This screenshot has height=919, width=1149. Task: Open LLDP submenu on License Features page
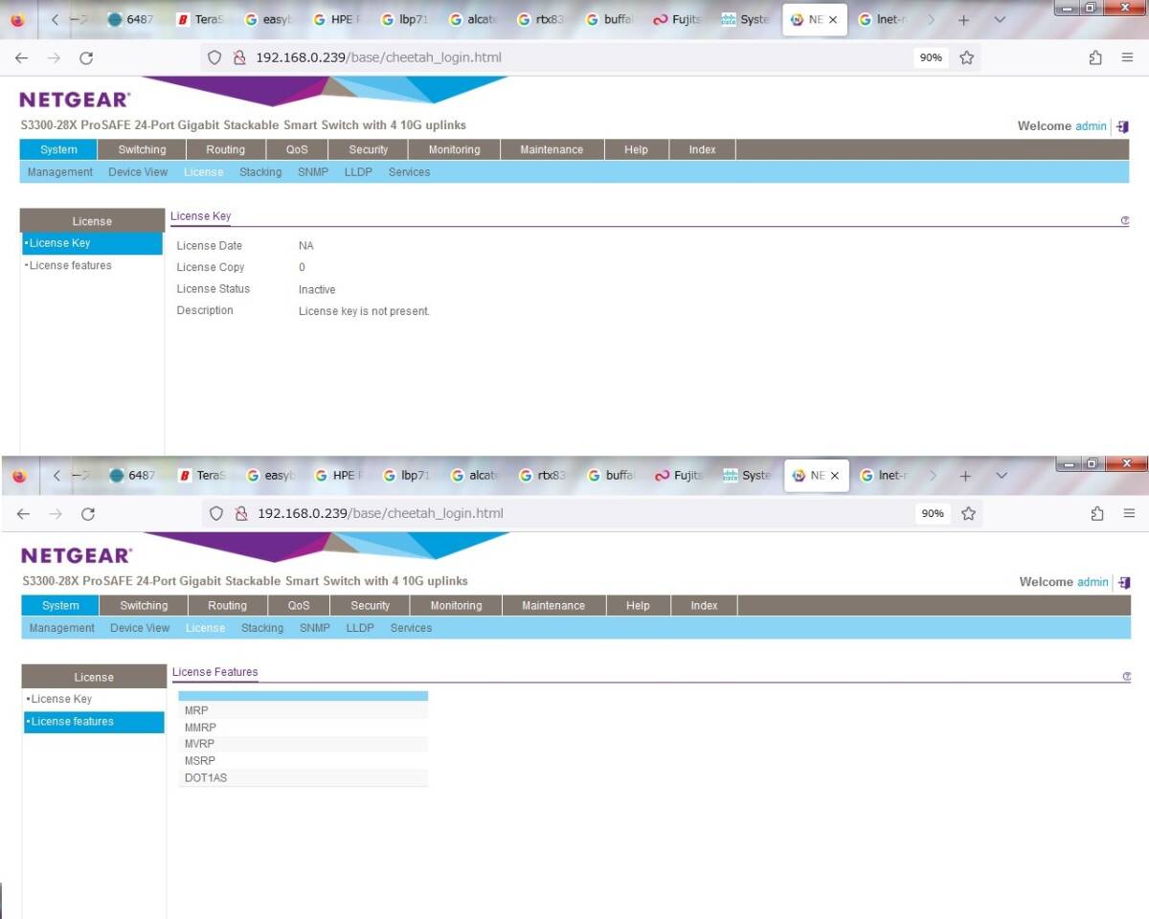tap(360, 628)
